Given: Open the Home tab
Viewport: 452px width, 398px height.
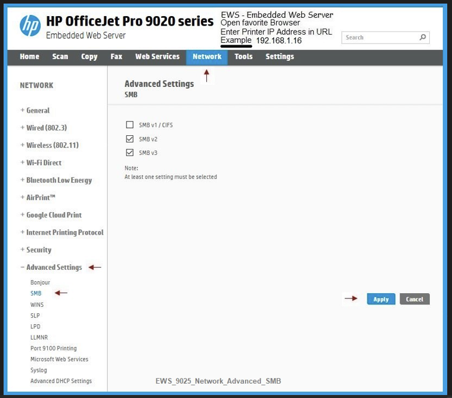Looking at the screenshot, I should [29, 57].
